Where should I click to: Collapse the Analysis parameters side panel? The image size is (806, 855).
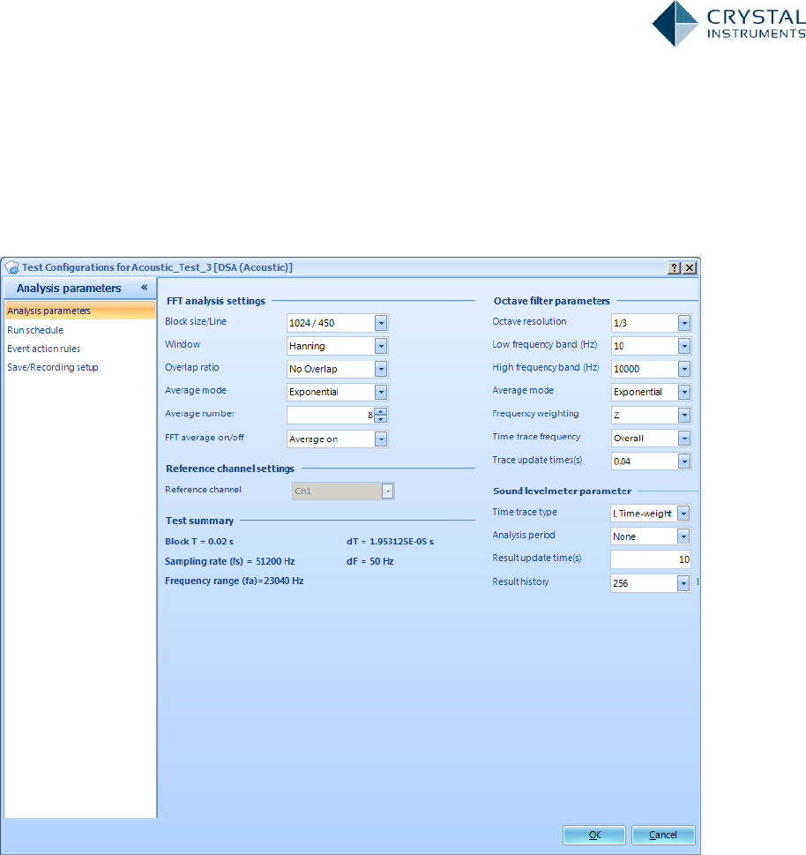point(144,288)
